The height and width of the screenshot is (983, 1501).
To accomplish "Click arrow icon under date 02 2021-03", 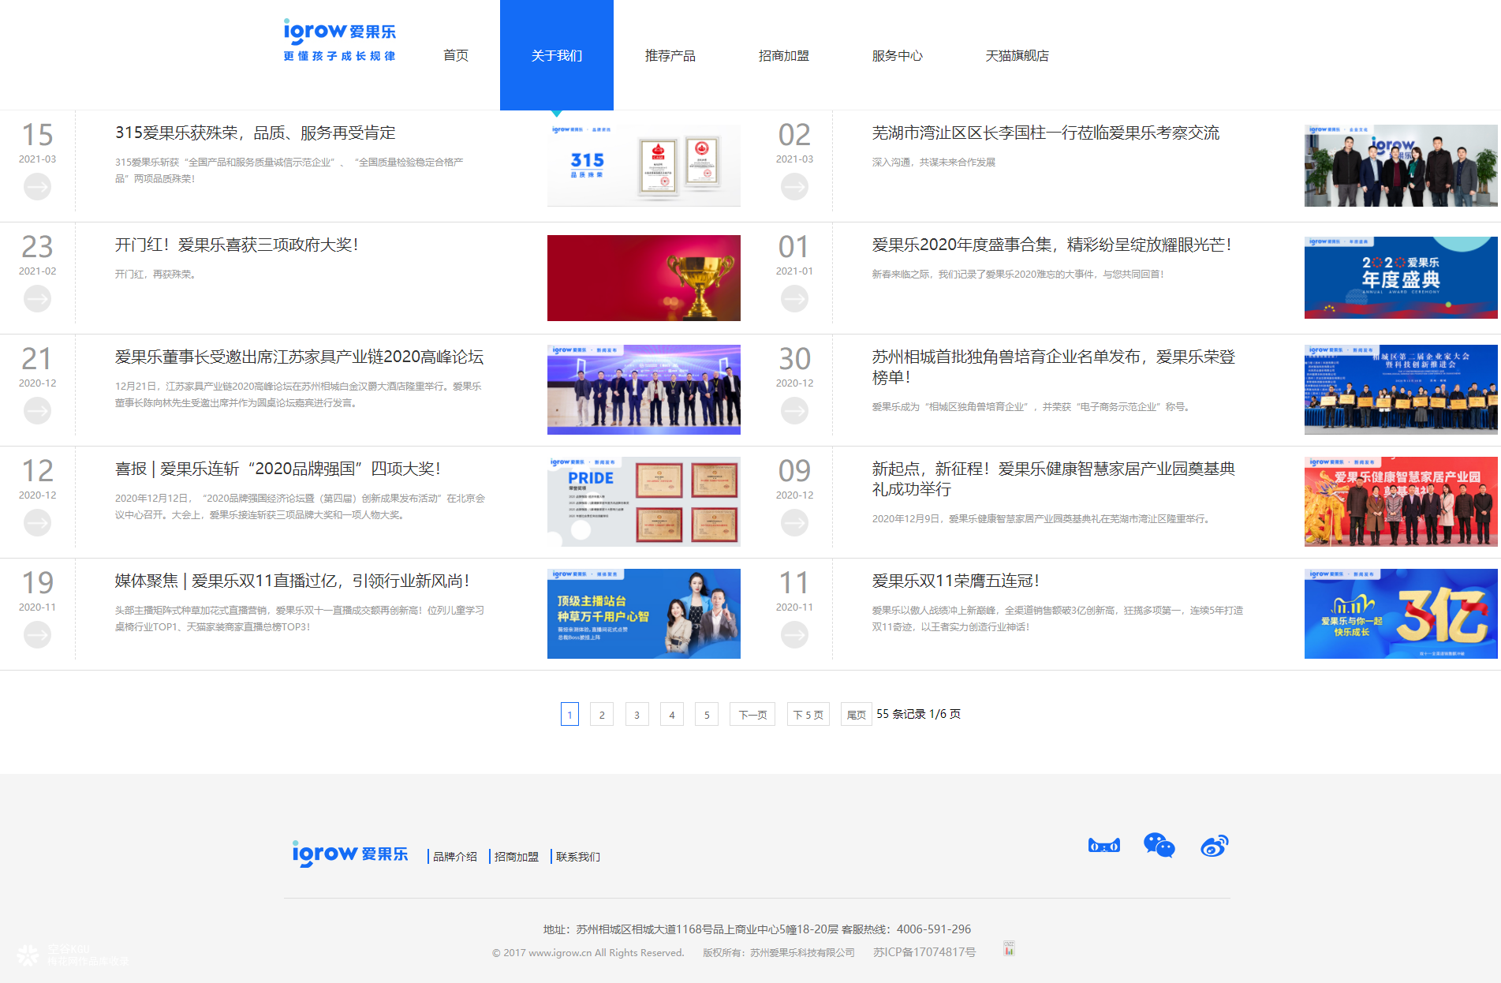I will coord(794,187).
